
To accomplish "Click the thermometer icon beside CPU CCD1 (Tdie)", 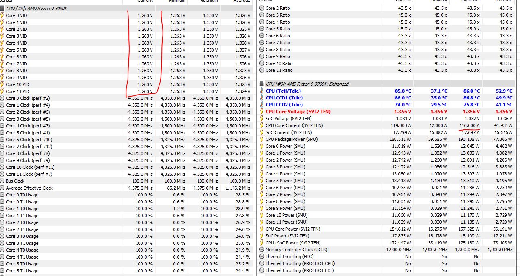I will 262,98.
